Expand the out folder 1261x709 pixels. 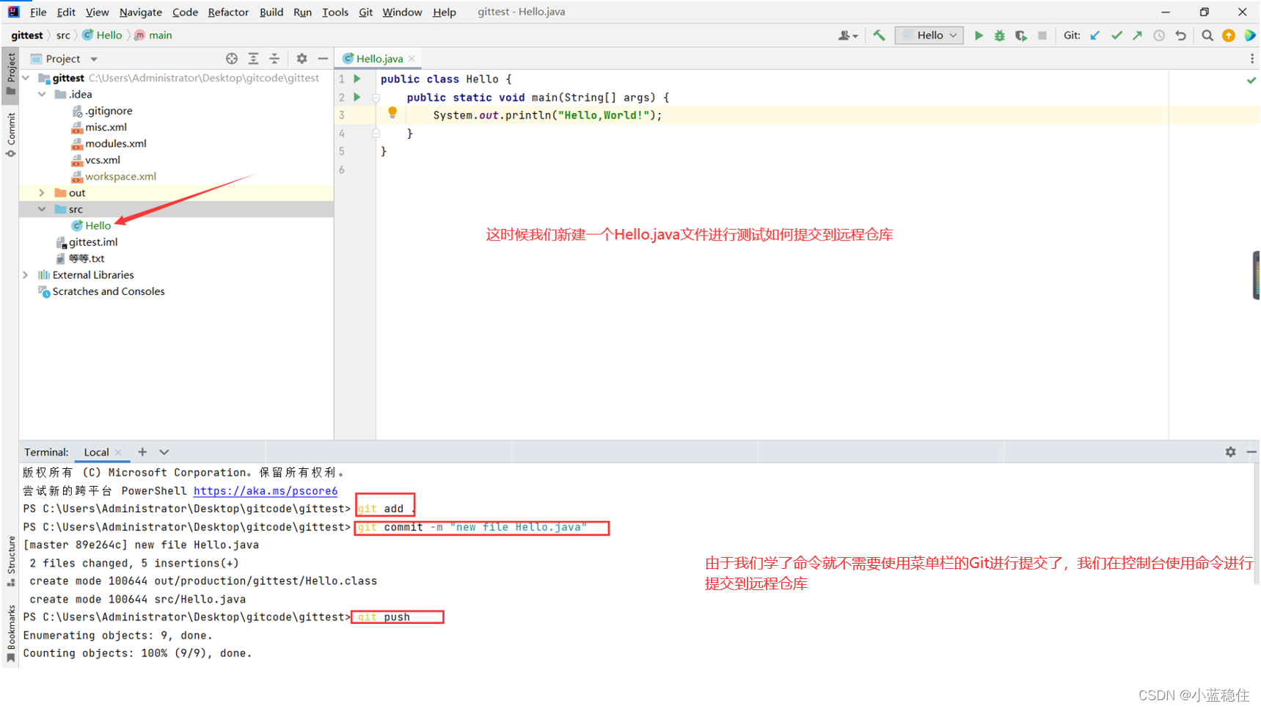pos(42,192)
